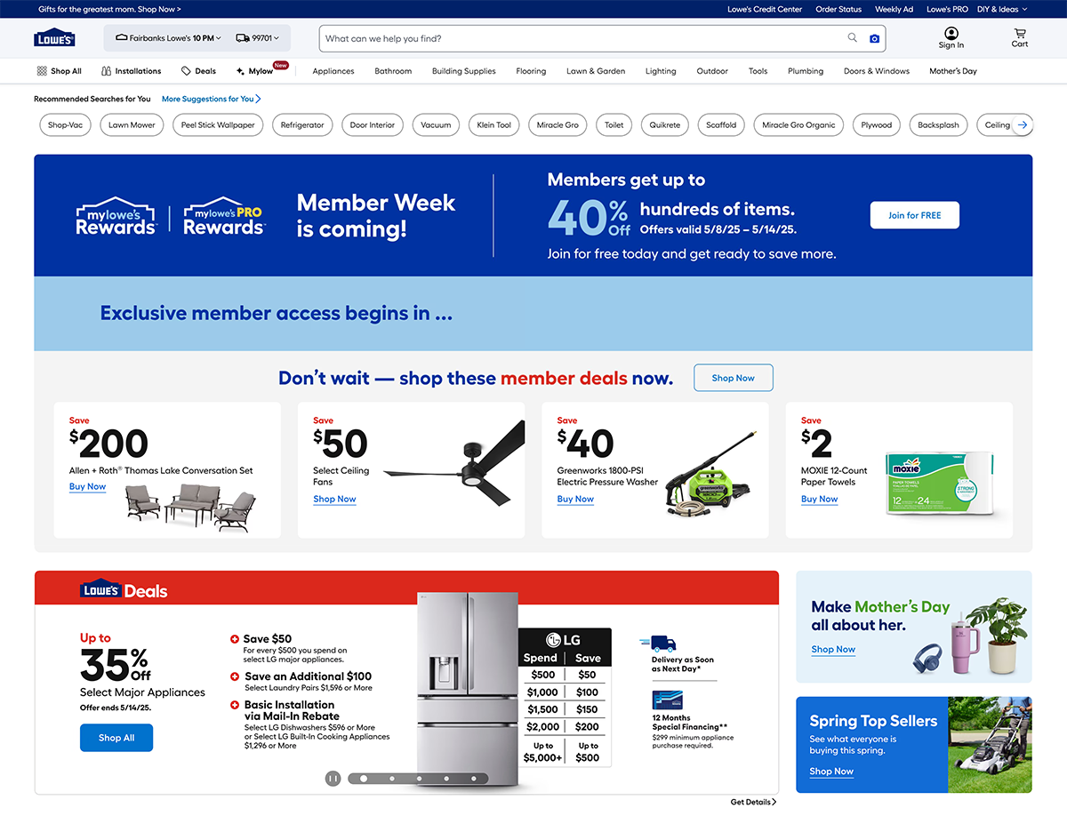Open Installations menu item

pos(132,71)
